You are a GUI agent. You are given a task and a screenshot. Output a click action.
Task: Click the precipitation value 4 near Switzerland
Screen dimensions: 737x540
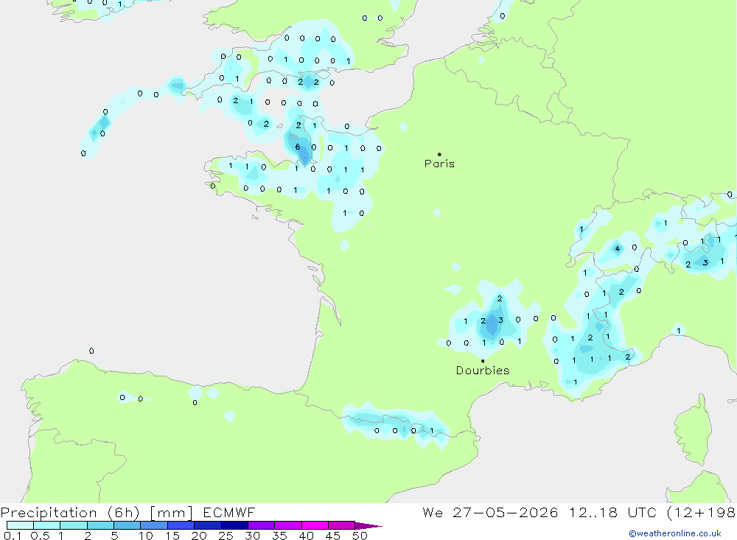pos(617,248)
